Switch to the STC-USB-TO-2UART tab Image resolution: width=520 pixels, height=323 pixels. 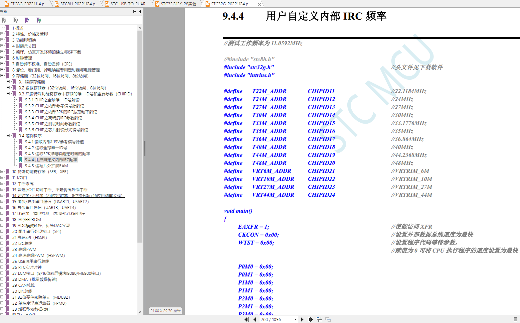[x=127, y=4]
